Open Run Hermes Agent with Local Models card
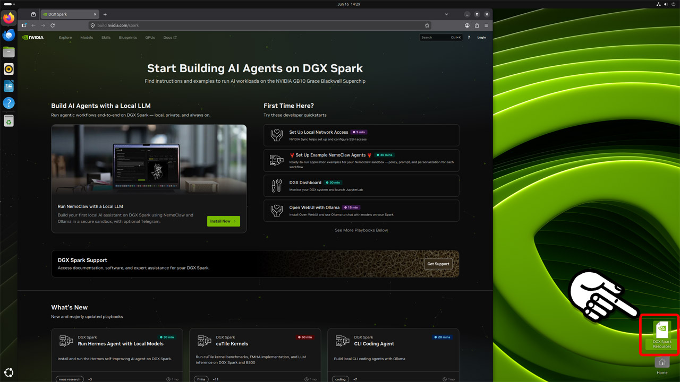The width and height of the screenshot is (680, 382). [x=117, y=355]
